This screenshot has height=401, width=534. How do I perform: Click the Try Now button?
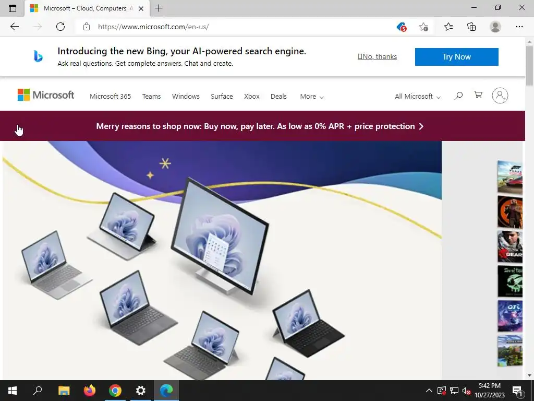(457, 56)
